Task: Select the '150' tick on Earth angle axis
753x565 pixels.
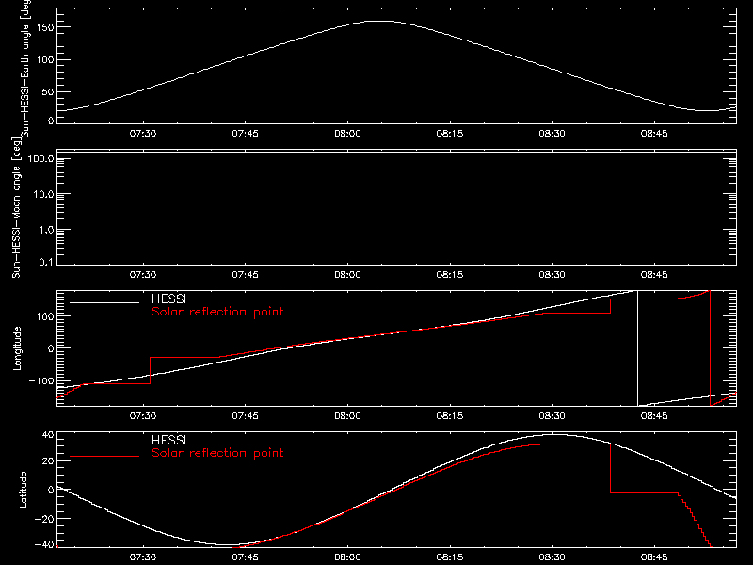Action: 45,27
